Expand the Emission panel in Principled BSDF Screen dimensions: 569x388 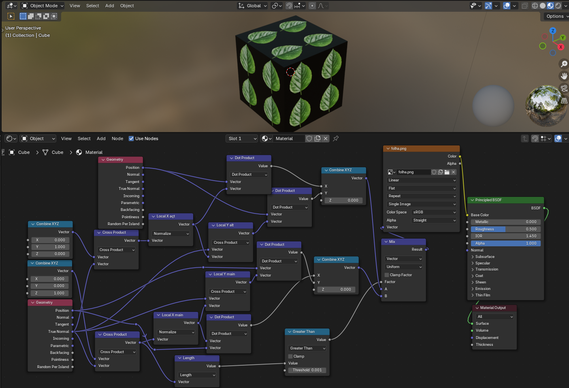tap(473, 289)
